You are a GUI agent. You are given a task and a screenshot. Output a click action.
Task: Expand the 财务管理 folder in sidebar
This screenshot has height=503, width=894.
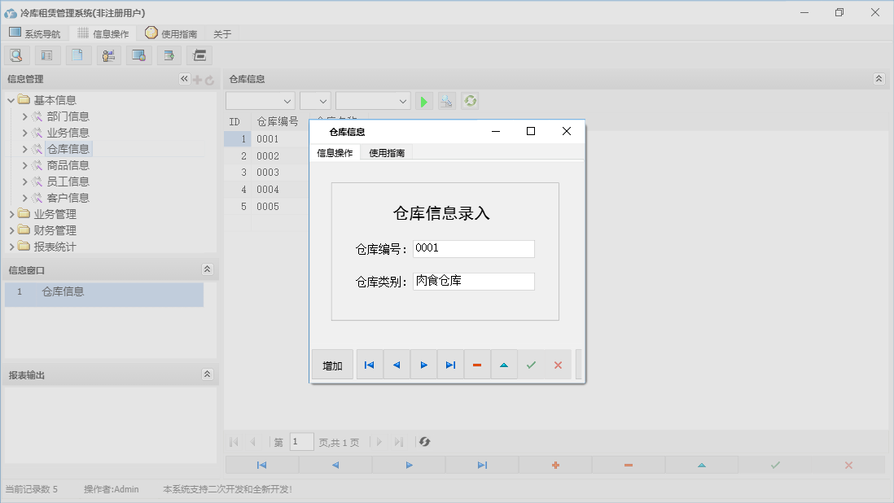(11, 230)
